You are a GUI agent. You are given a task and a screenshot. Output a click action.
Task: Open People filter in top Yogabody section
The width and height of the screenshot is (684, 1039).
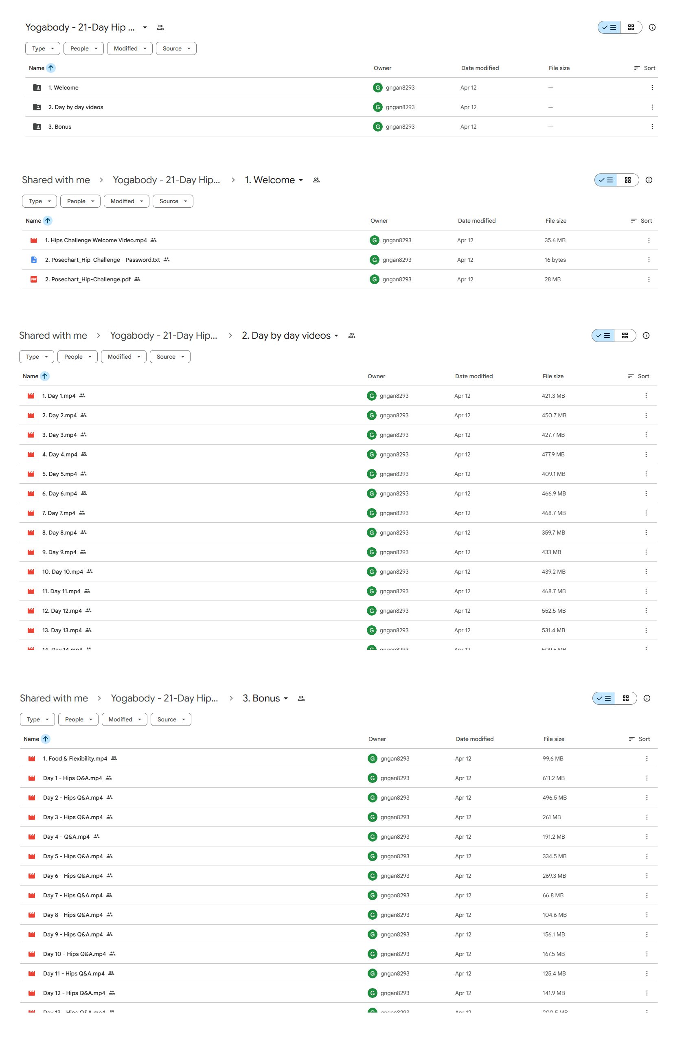[83, 48]
